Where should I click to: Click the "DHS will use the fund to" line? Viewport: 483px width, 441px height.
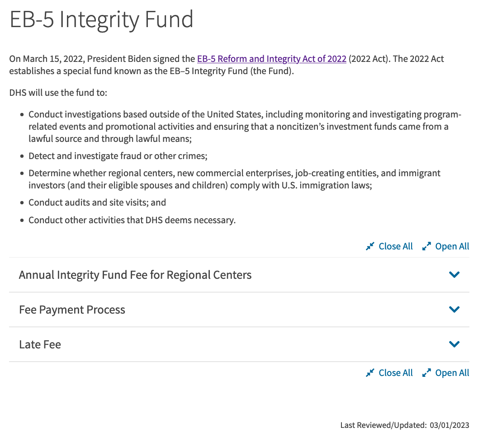(58, 93)
